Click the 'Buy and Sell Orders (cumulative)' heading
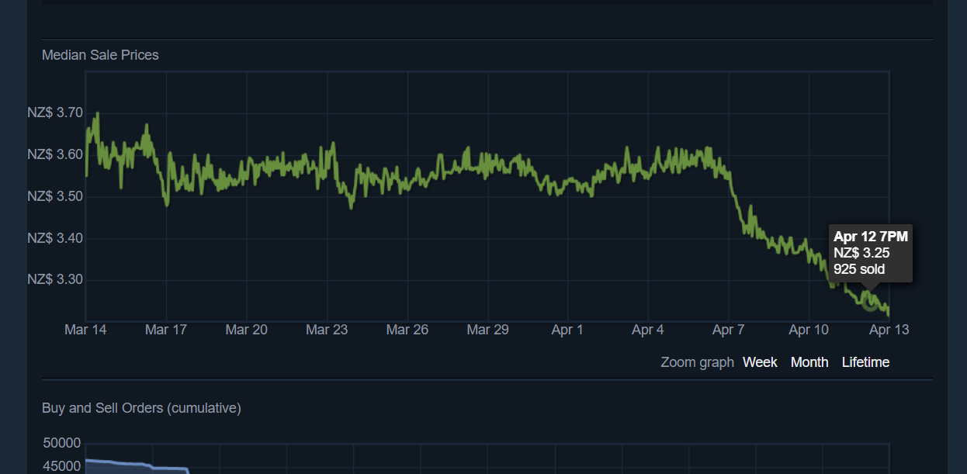Screen dimensions: 967x474 (x=141, y=408)
